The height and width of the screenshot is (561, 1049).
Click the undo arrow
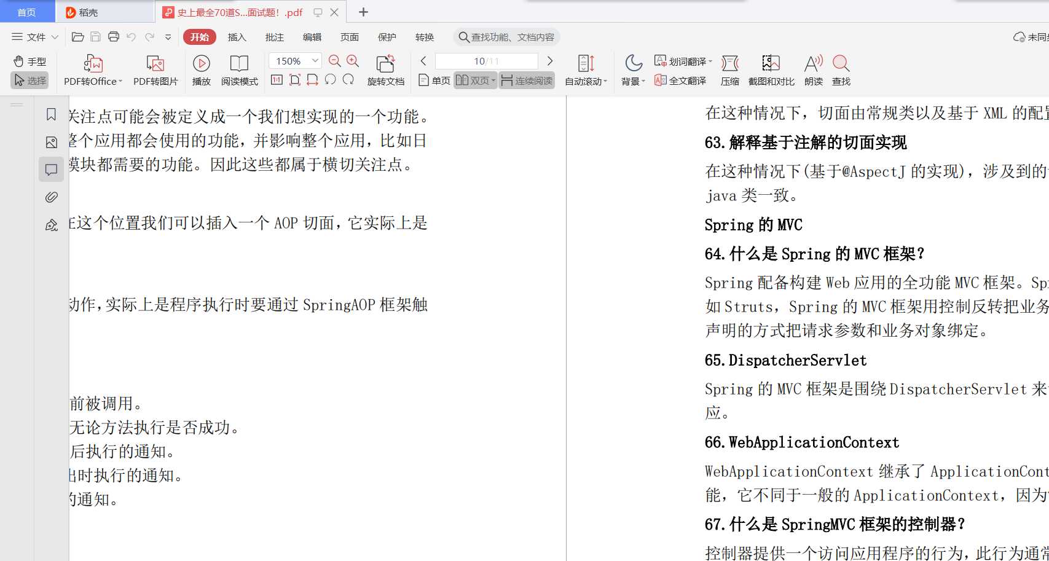click(x=131, y=37)
